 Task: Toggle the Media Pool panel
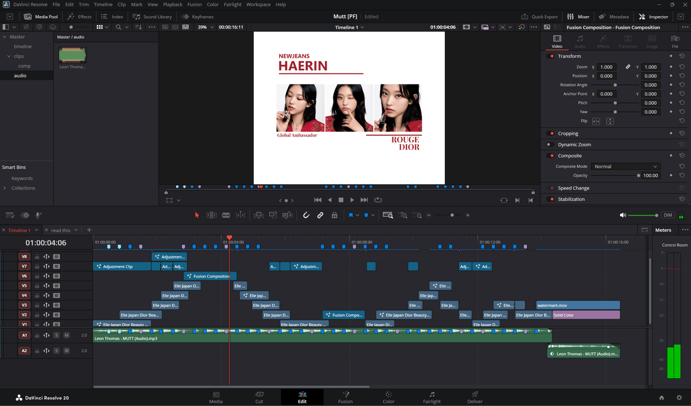tap(41, 17)
